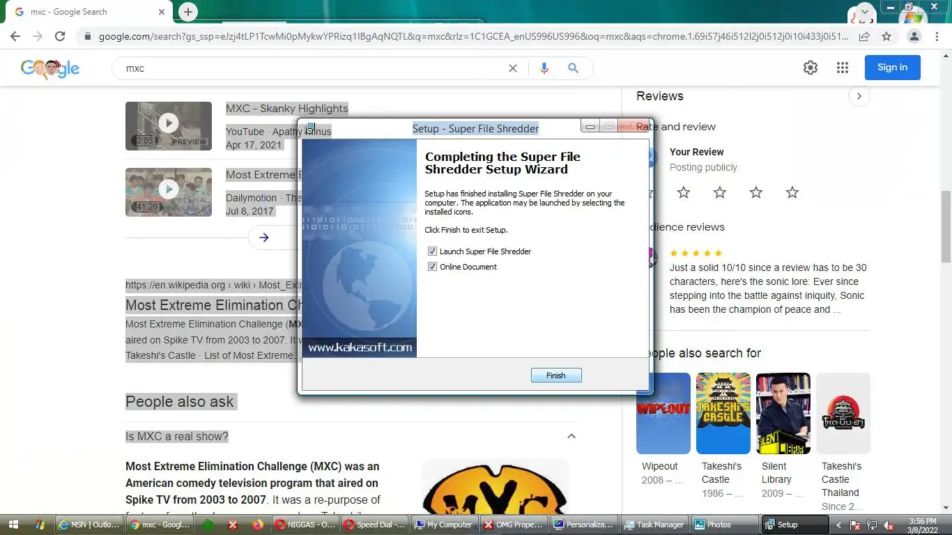Launch Firefox from the taskbar

click(258, 525)
